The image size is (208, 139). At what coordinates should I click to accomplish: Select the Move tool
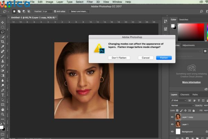click(x=3, y=23)
